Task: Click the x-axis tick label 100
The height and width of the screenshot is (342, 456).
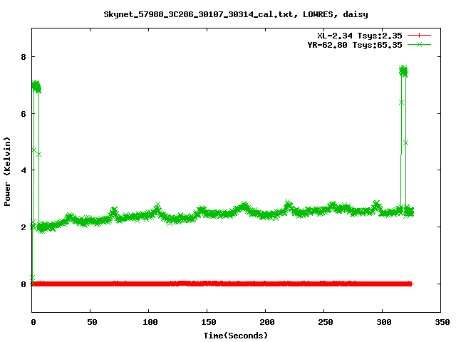Action: point(150,322)
